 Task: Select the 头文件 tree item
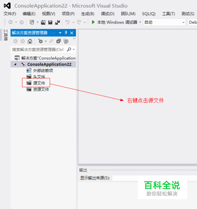pyautogui.click(x=39, y=77)
